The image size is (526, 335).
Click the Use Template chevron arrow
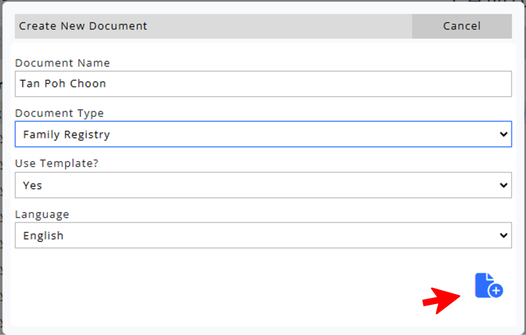[503, 185]
